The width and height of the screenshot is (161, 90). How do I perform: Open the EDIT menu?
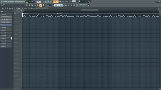4,2
